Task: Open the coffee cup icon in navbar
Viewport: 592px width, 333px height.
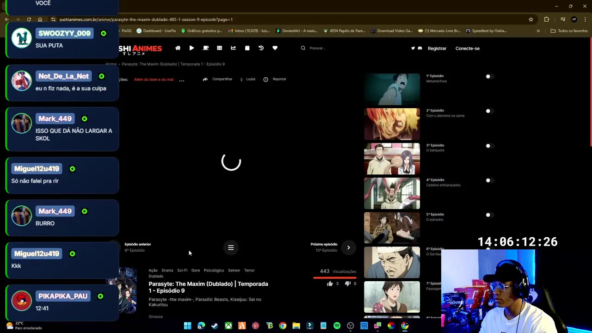Action: point(206,48)
